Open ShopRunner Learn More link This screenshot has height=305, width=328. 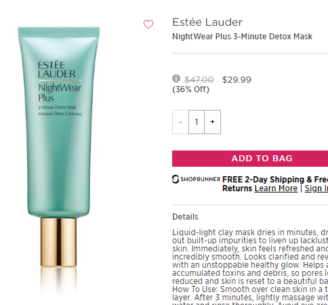(276, 188)
